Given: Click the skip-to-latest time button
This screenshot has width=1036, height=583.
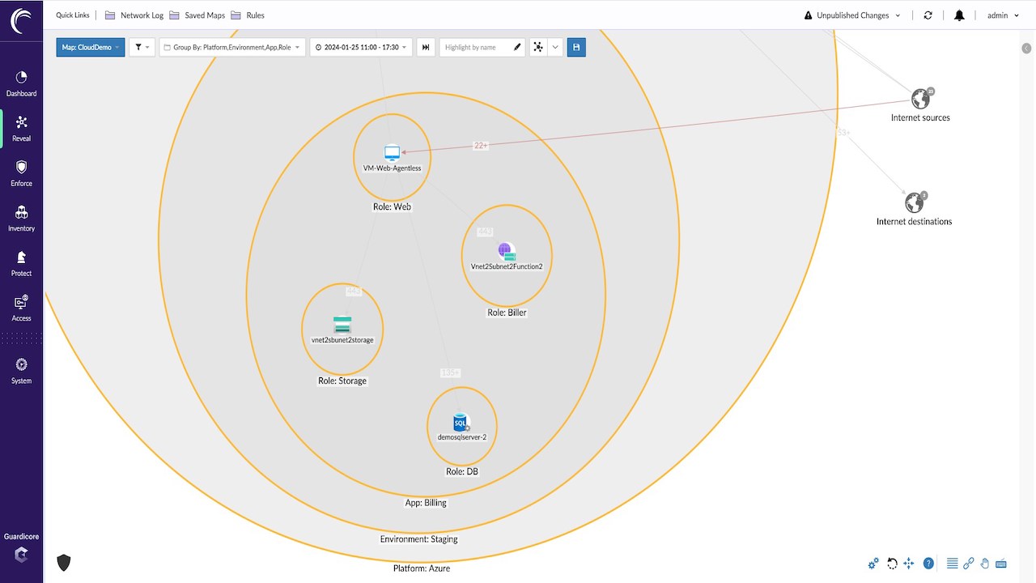Looking at the screenshot, I should pyautogui.click(x=426, y=47).
